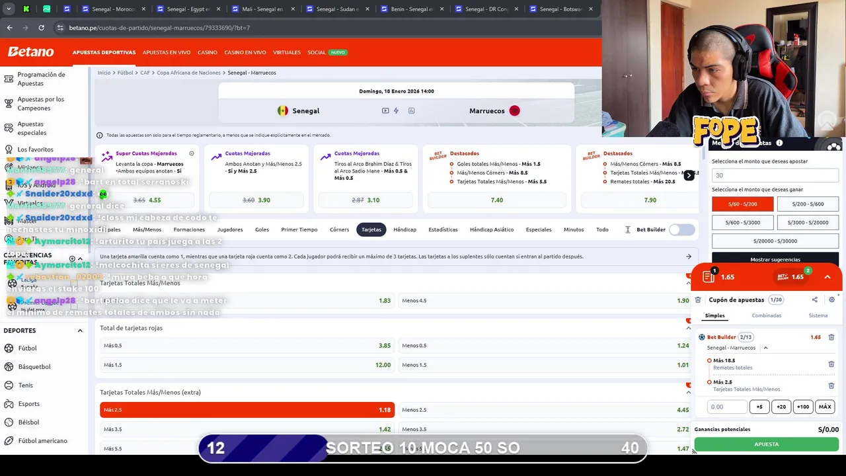This screenshot has width=846, height=476.
Task: Reload the page with the refresh icon
Action: coord(41,28)
